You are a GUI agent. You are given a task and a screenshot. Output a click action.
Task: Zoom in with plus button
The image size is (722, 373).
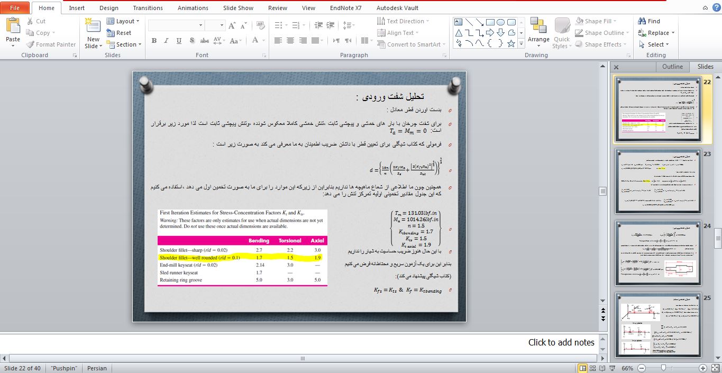[x=702, y=368]
